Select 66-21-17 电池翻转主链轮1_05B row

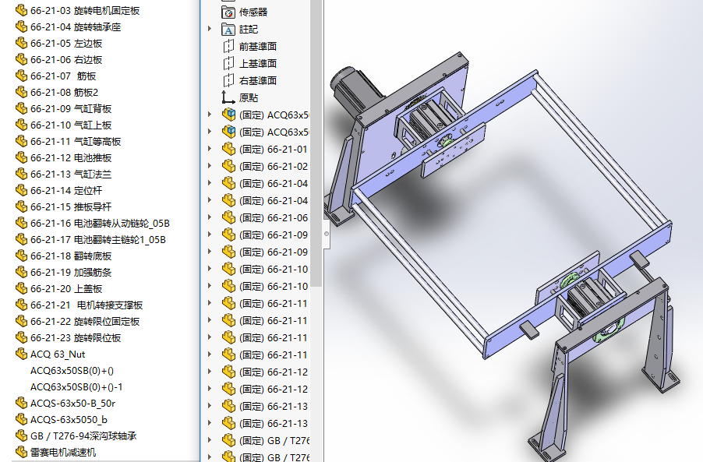[x=90, y=240]
